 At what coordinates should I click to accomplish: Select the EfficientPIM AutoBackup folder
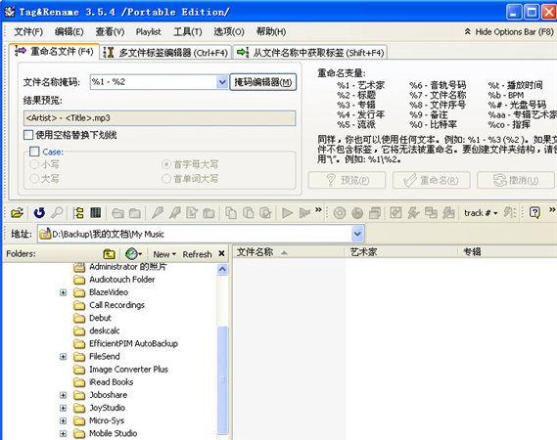pyautogui.click(x=133, y=343)
